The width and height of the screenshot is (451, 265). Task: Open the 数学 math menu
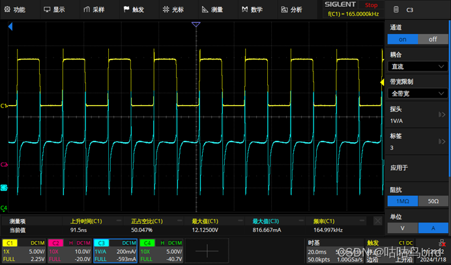pyautogui.click(x=252, y=10)
